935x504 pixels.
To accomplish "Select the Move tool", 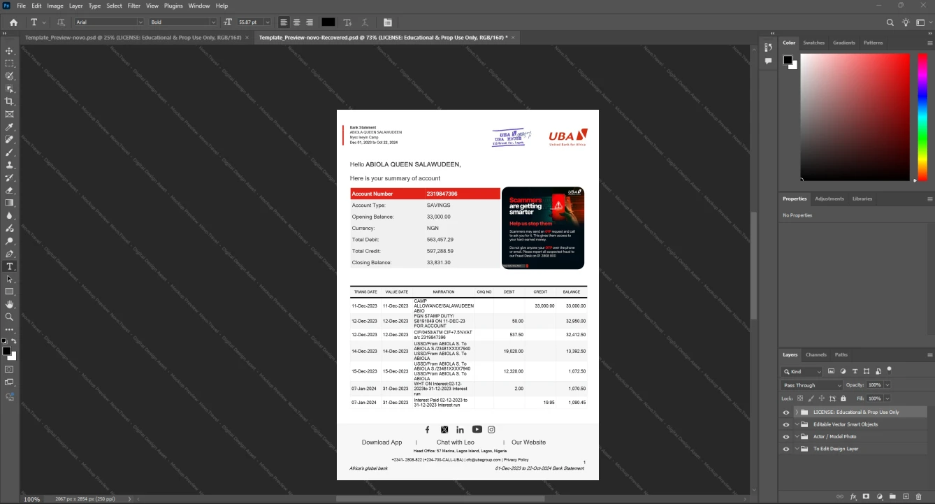I will pos(10,51).
